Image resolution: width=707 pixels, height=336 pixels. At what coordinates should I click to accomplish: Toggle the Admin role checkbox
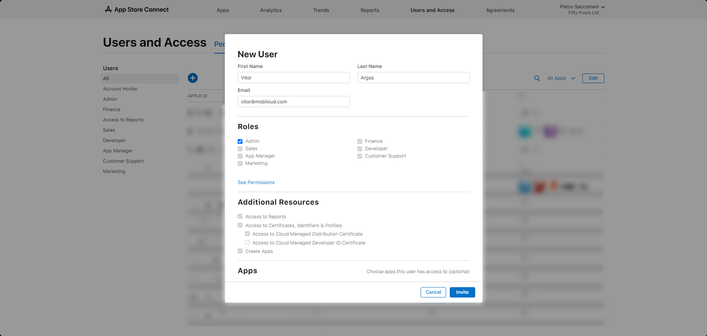tap(240, 141)
